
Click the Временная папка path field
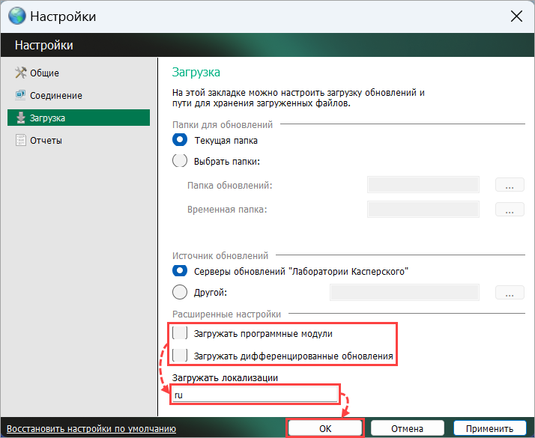click(x=423, y=209)
